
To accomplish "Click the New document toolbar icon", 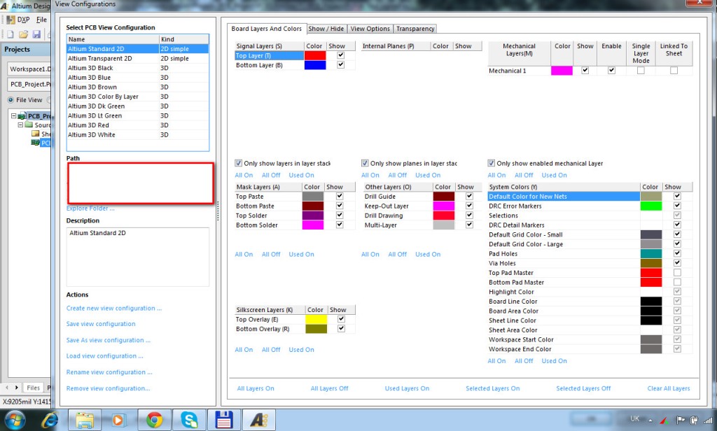I will tap(11, 34).
